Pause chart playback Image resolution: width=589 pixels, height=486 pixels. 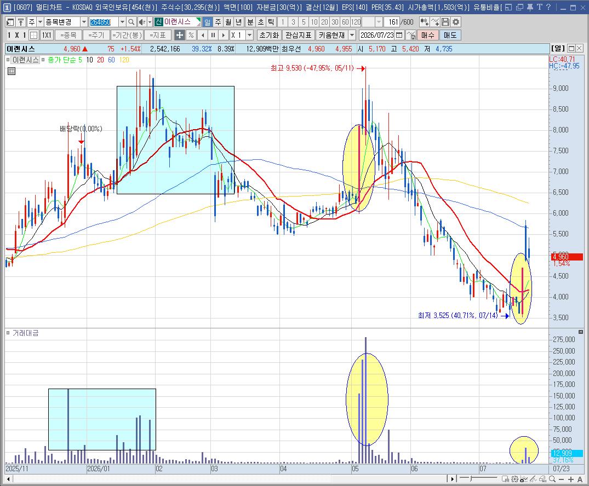pyautogui.click(x=213, y=35)
